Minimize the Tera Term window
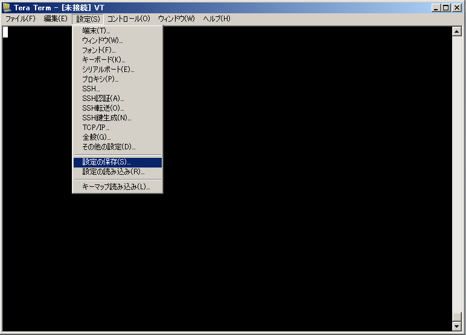 [x=436, y=8]
